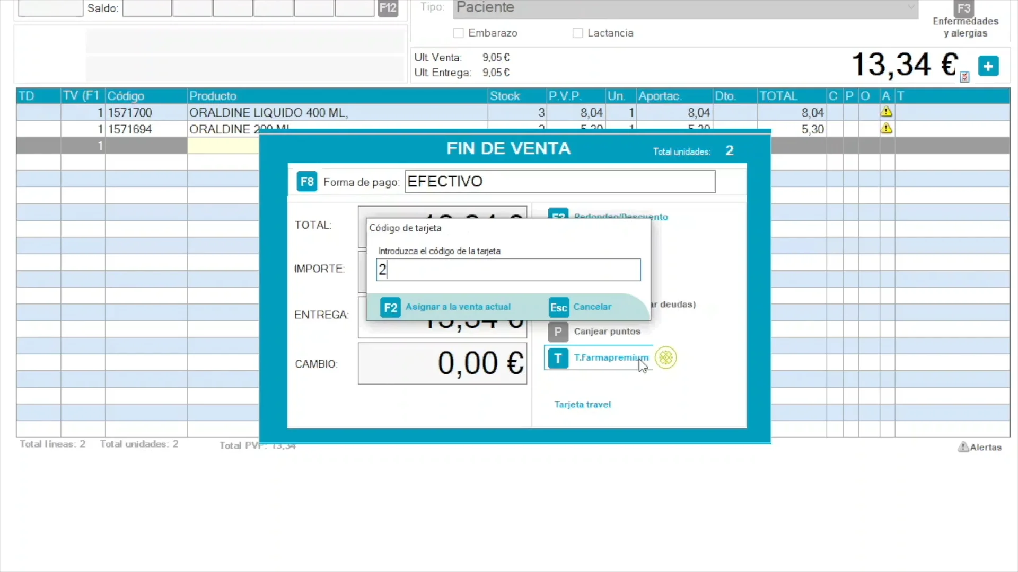Click the blue plus button beside total
Viewport: 1018px width, 572px height.
[988, 67]
